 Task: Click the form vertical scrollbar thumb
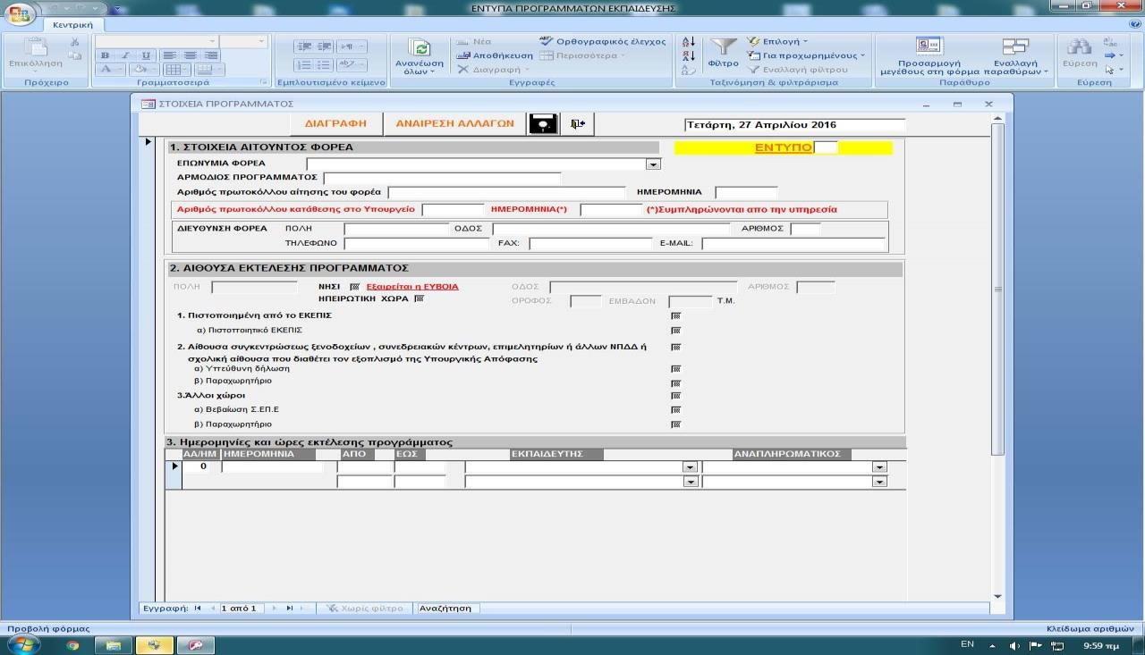click(x=998, y=288)
